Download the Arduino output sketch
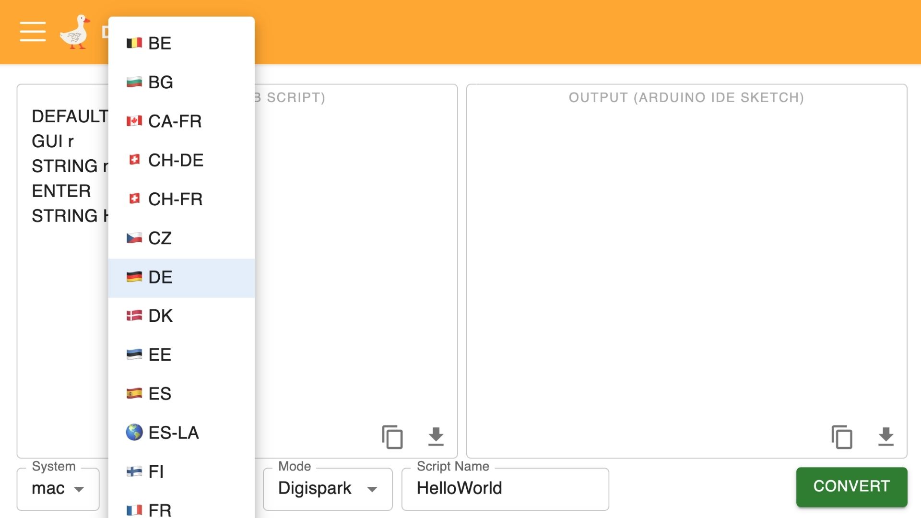This screenshot has width=921, height=518. point(886,436)
